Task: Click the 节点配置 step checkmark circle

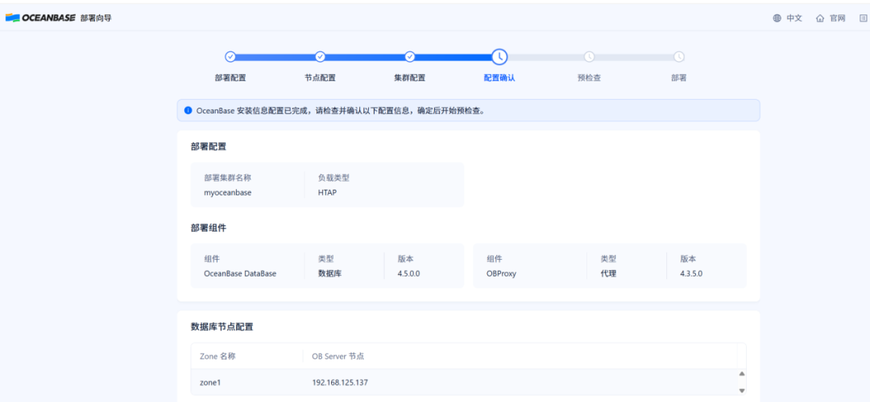Action: tap(320, 56)
